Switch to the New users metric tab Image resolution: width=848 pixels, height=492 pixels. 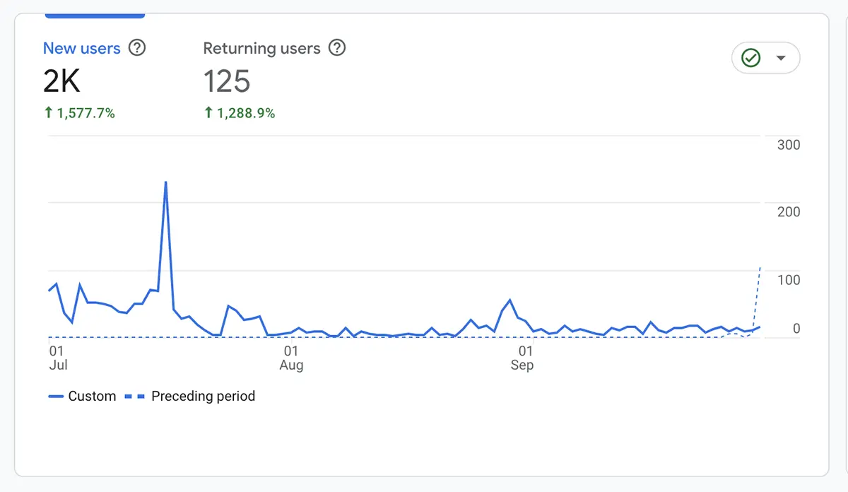click(x=81, y=48)
